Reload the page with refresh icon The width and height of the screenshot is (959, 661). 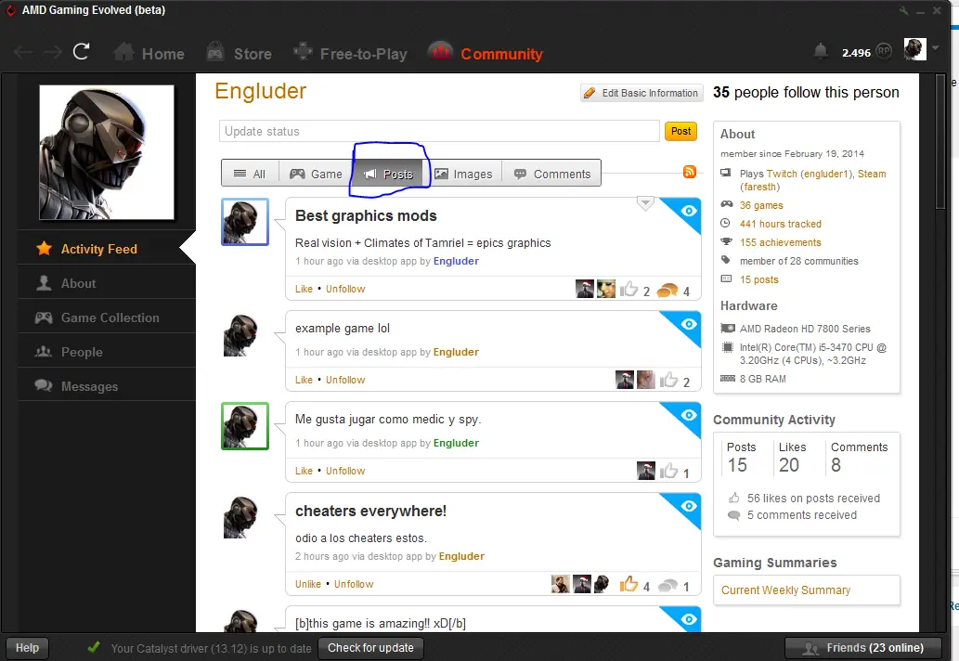[82, 52]
